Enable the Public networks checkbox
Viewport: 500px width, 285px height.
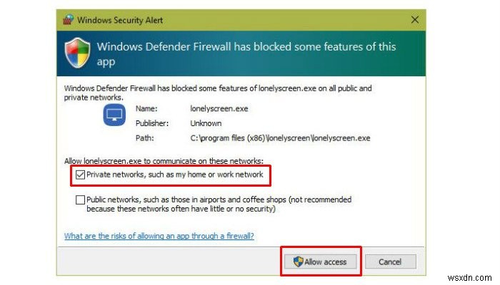pyautogui.click(x=80, y=200)
